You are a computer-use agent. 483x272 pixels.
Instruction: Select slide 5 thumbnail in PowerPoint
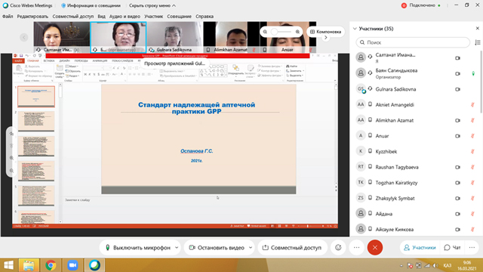[36, 196]
